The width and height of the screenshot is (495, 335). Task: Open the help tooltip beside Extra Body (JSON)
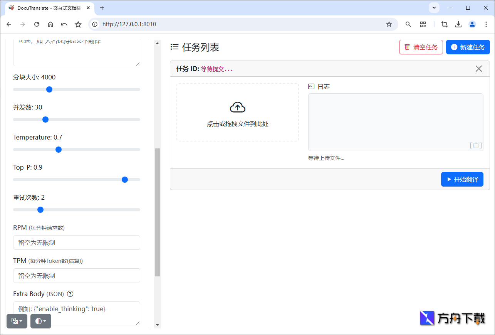pos(70,294)
